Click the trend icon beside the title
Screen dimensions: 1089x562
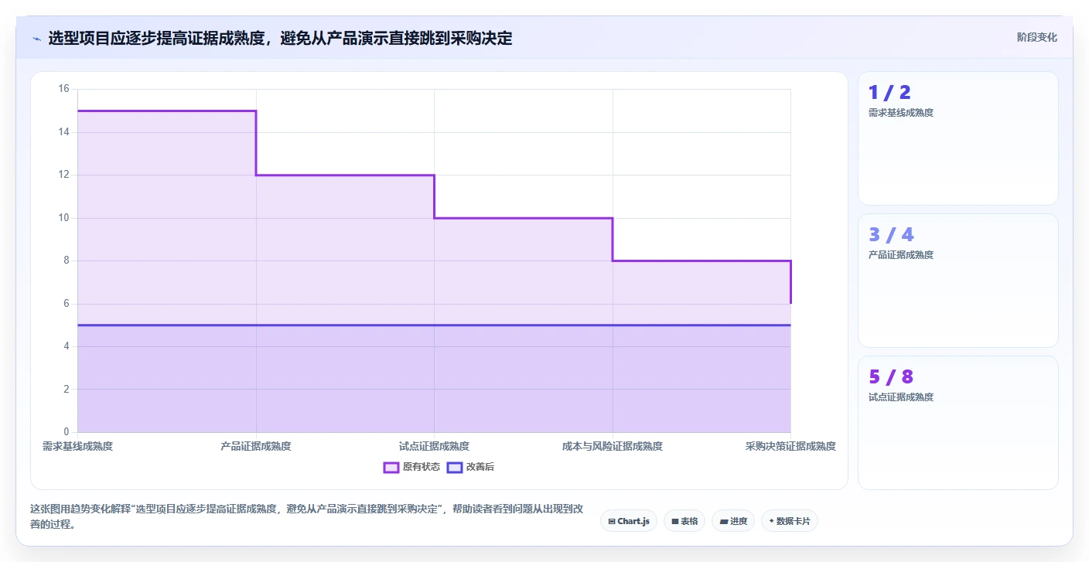tap(36, 38)
